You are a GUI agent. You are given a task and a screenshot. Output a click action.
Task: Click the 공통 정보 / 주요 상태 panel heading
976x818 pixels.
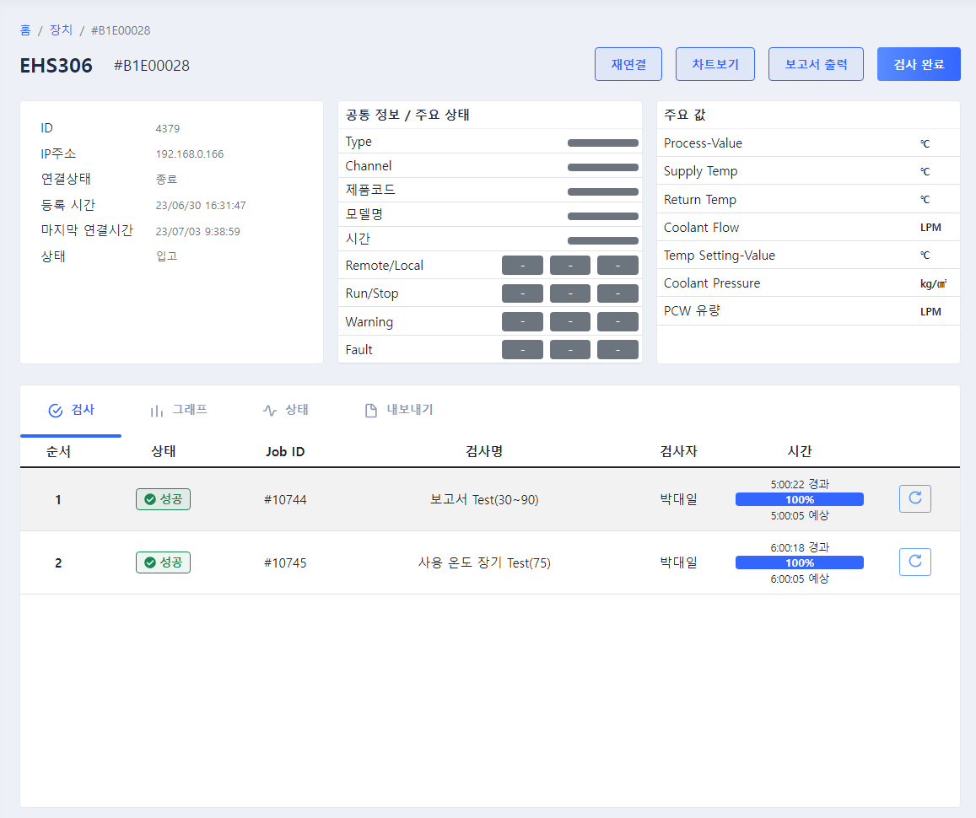pyautogui.click(x=407, y=115)
